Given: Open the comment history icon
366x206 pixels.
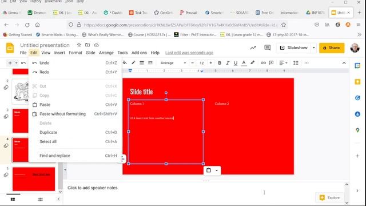Looking at the screenshot, I should 268,48.
